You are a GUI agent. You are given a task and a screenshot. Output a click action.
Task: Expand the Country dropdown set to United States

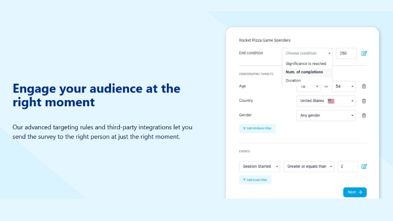click(x=326, y=101)
